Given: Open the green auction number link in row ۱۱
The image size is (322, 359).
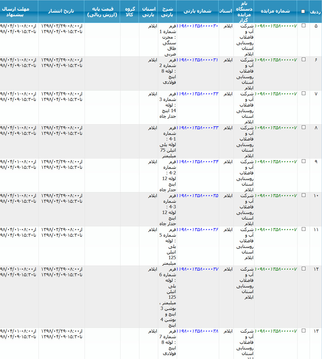Looking at the screenshot, I should coord(276,229).
